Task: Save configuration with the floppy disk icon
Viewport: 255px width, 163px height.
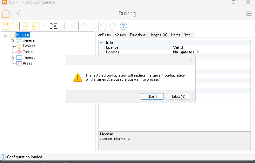Action: point(5,26)
